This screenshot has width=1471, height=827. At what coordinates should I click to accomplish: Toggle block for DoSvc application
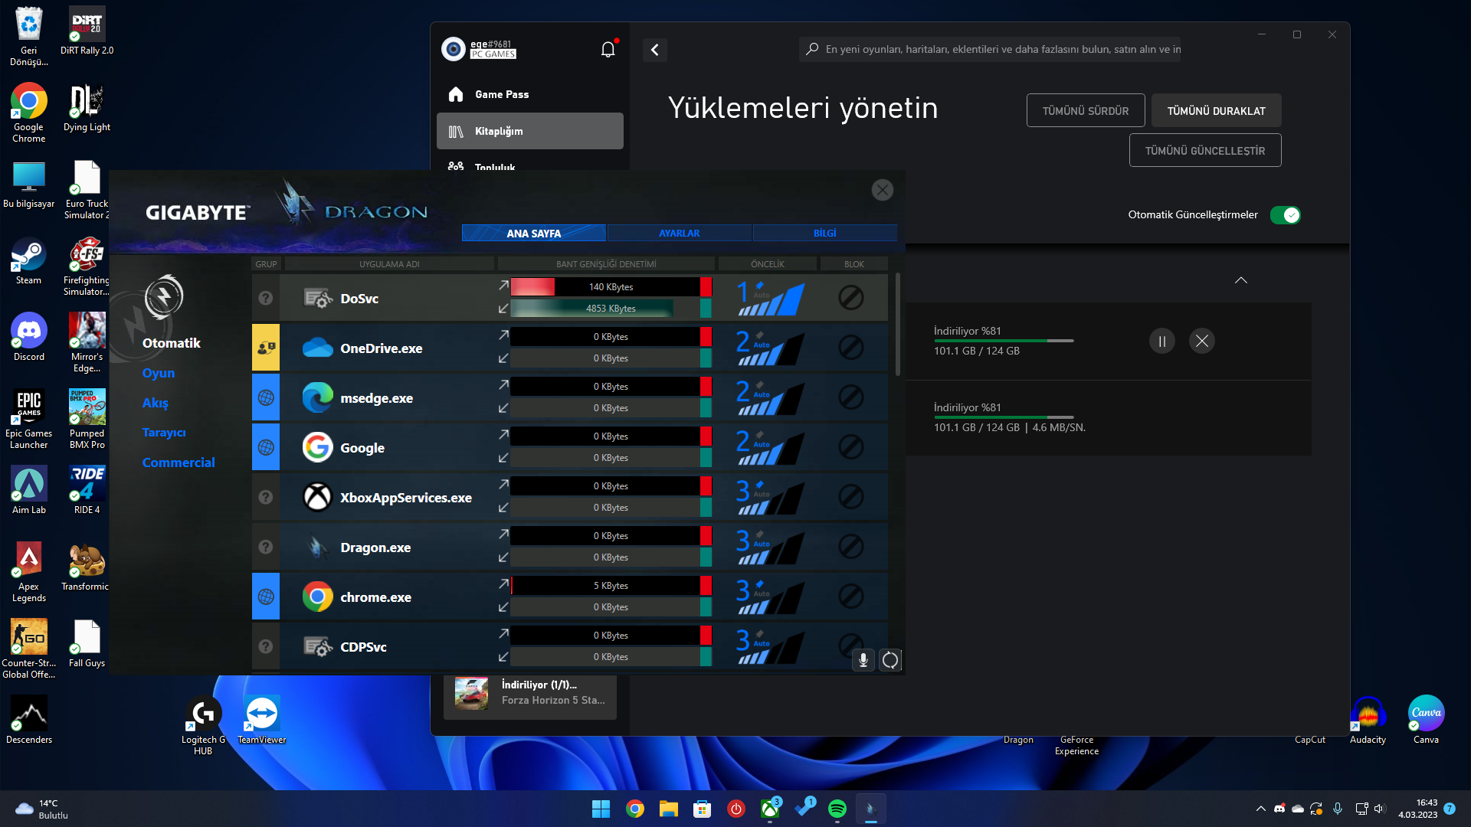coord(850,298)
